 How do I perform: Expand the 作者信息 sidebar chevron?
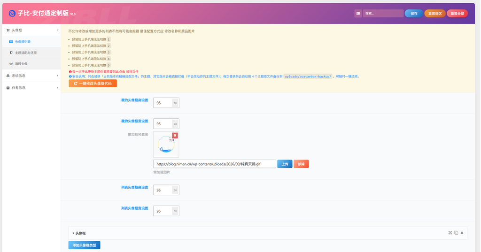(57, 88)
